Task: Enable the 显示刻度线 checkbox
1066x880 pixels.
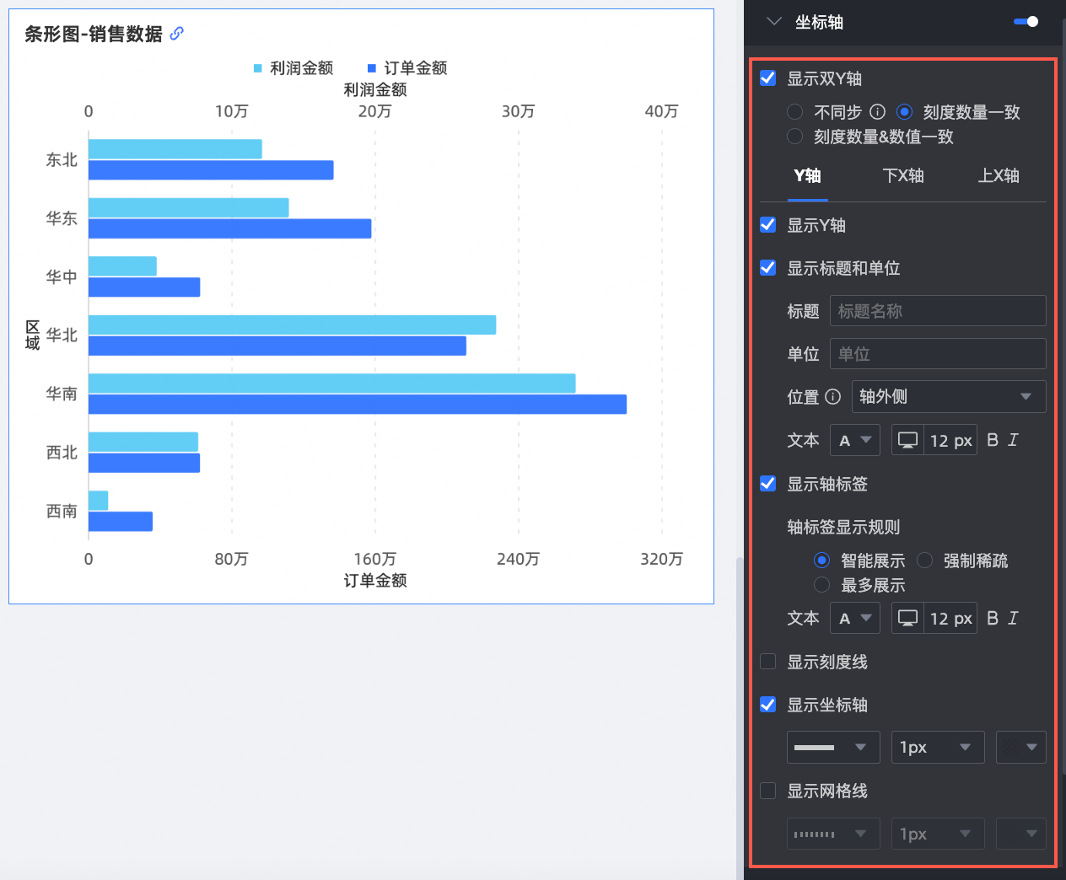Action: pos(768,662)
